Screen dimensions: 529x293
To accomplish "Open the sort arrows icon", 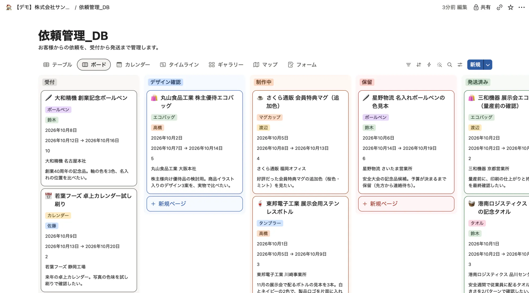I will click(x=419, y=65).
